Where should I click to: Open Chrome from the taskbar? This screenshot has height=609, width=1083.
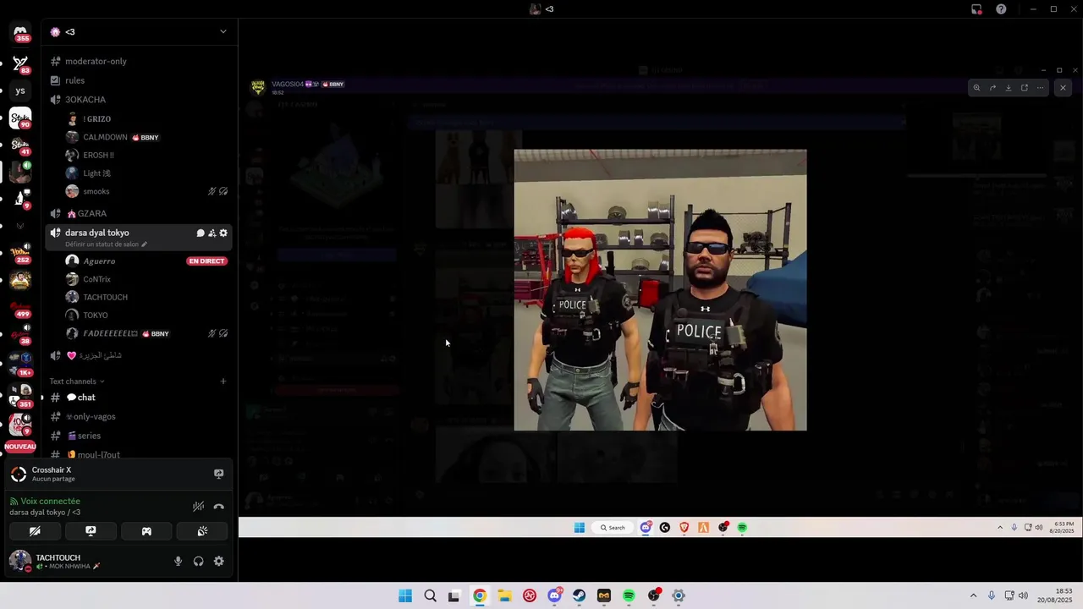[480, 595]
